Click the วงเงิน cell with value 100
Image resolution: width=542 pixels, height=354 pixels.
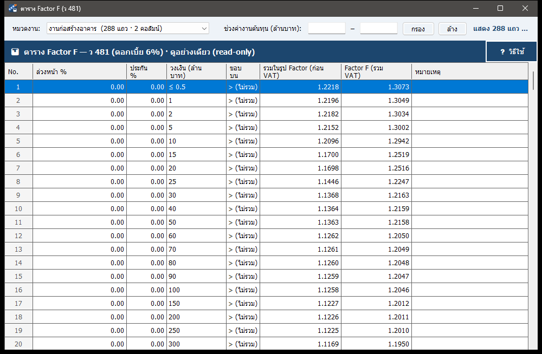(196, 290)
